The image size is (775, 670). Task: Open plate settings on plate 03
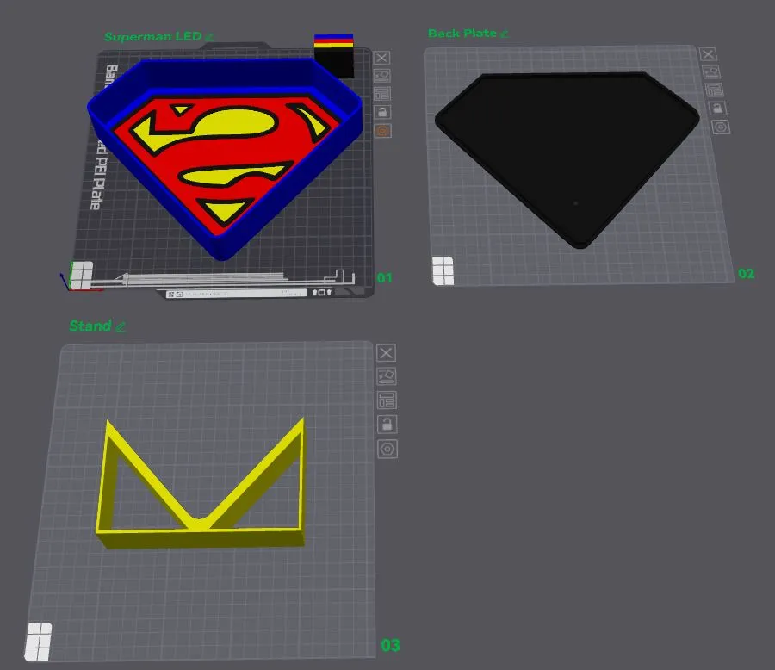387,399
